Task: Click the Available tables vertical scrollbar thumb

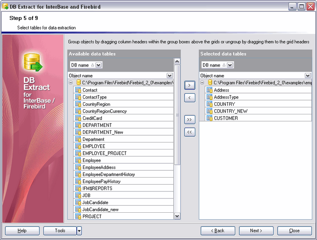Action: [177, 115]
